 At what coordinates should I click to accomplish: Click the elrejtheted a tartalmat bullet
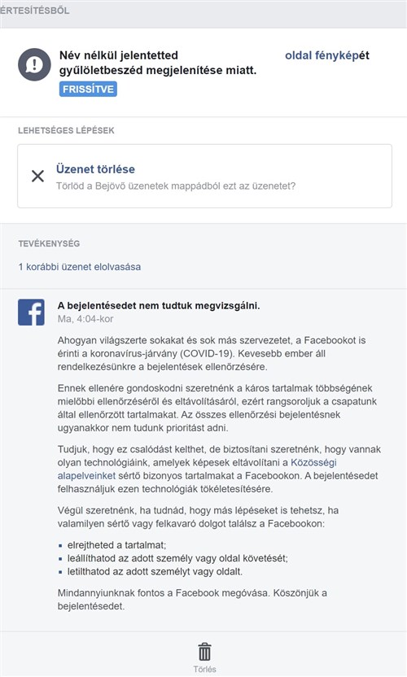click(116, 545)
